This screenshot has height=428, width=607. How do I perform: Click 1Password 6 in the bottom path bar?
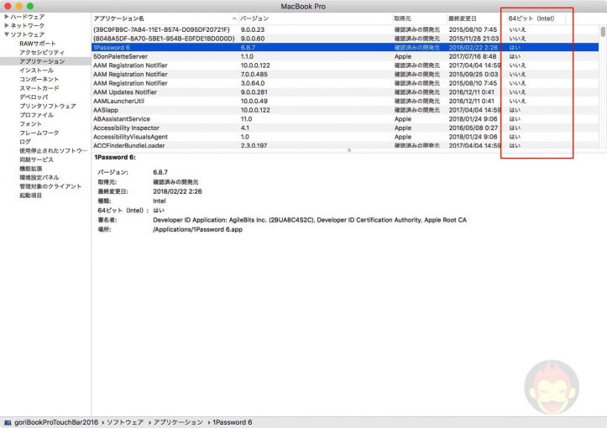tap(233, 422)
